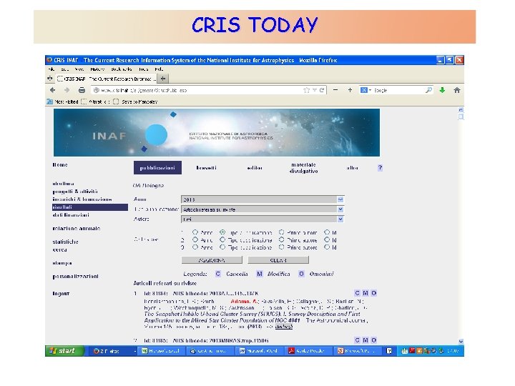Bookmark page with the star icon

point(306,90)
